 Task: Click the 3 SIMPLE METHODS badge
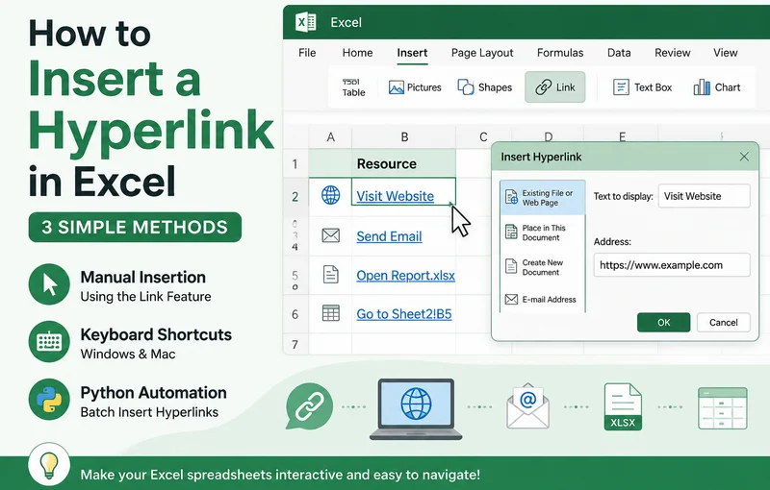tap(135, 227)
